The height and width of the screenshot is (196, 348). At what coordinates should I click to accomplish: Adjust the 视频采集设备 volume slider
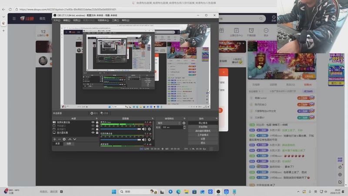[120, 139]
